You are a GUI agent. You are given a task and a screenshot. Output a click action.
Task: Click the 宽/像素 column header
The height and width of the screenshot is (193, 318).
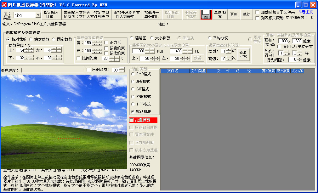point(268,71)
